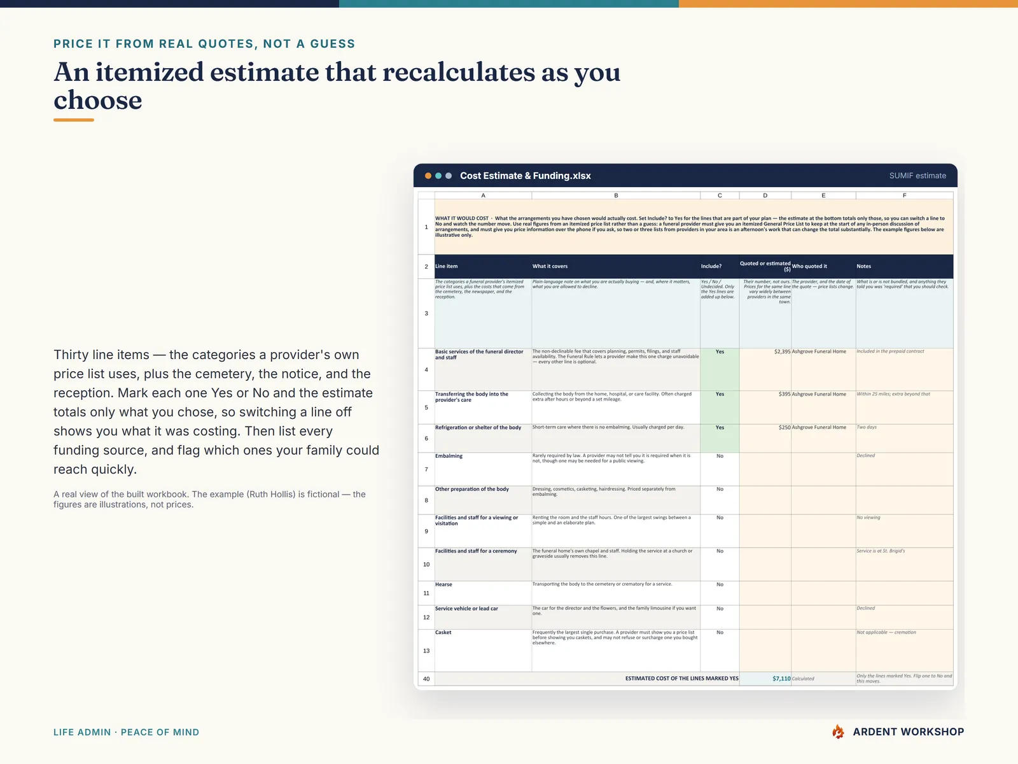The width and height of the screenshot is (1018, 764).
Task: Click the 'Calculated' cell beside the total
Action: click(x=823, y=679)
